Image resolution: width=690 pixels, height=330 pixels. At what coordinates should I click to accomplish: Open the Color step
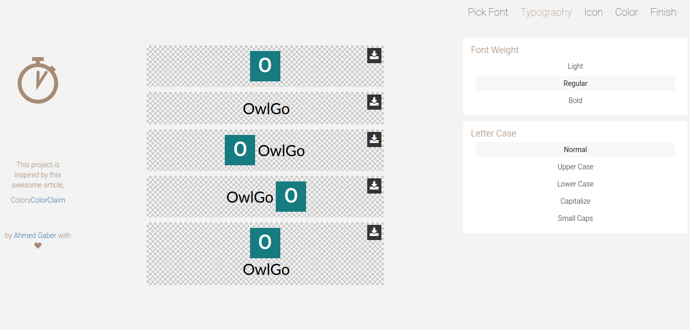[x=626, y=12]
